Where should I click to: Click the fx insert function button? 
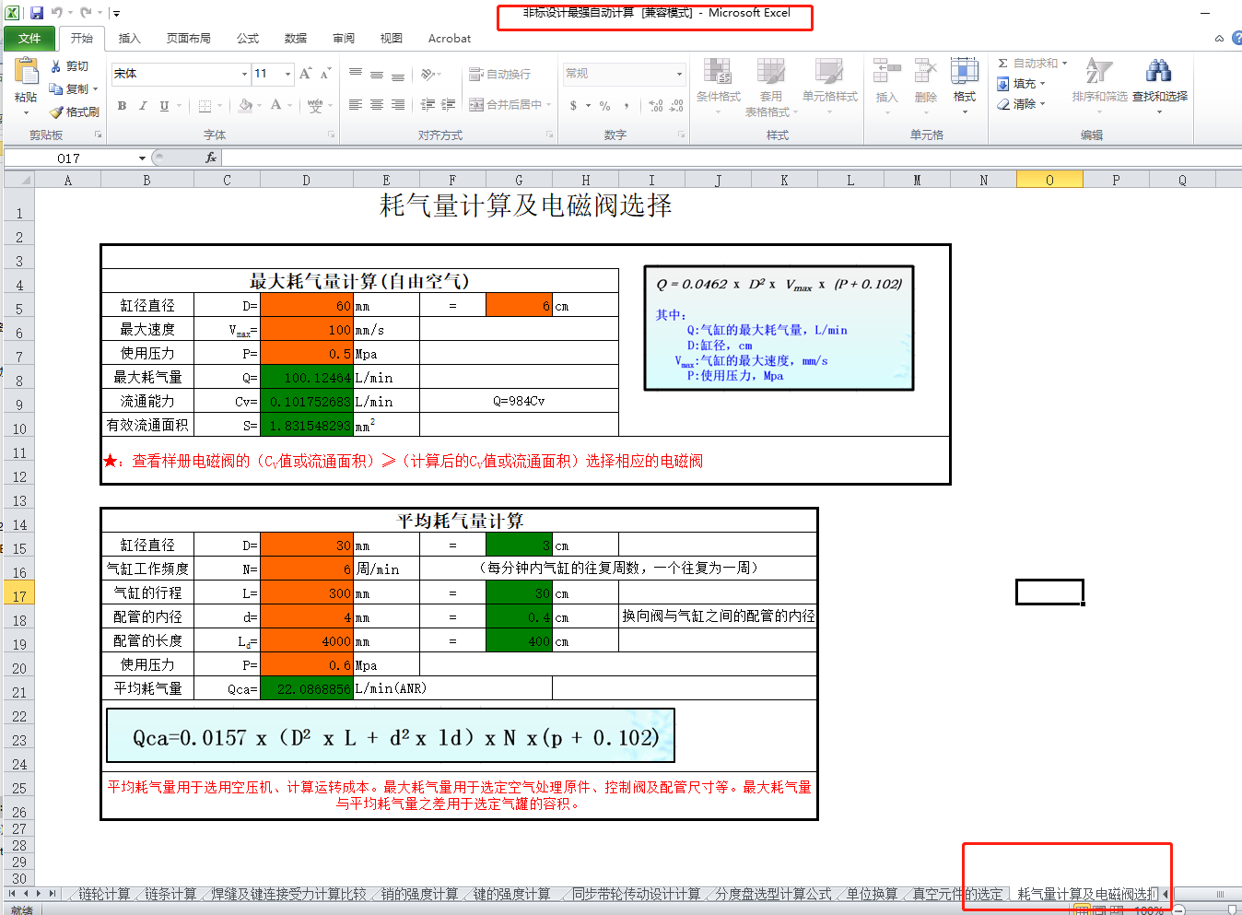click(x=211, y=158)
